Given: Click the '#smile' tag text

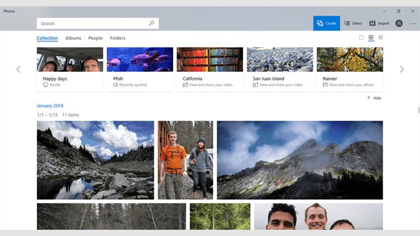Looking at the screenshot, I should coord(55,85).
